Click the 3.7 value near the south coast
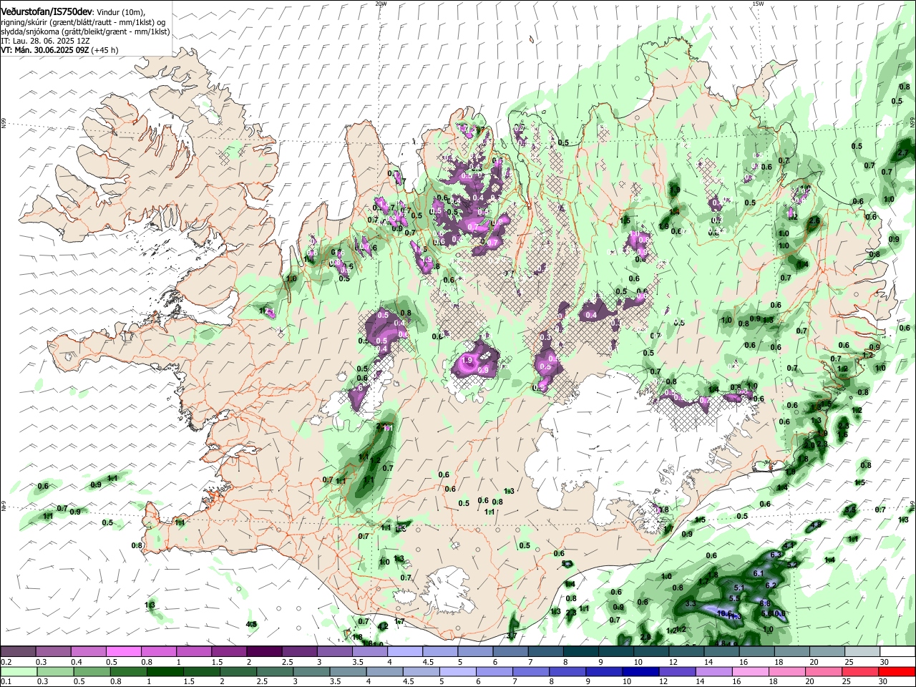The height and width of the screenshot is (687, 916). tap(512, 635)
